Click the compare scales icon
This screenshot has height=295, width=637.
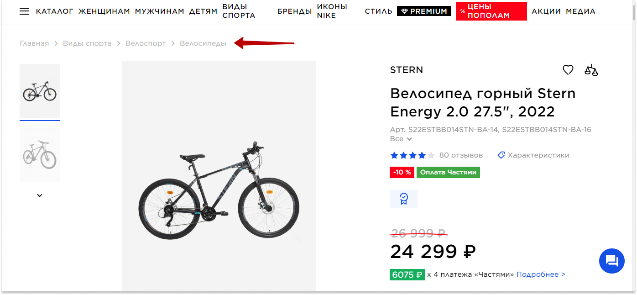[591, 70]
